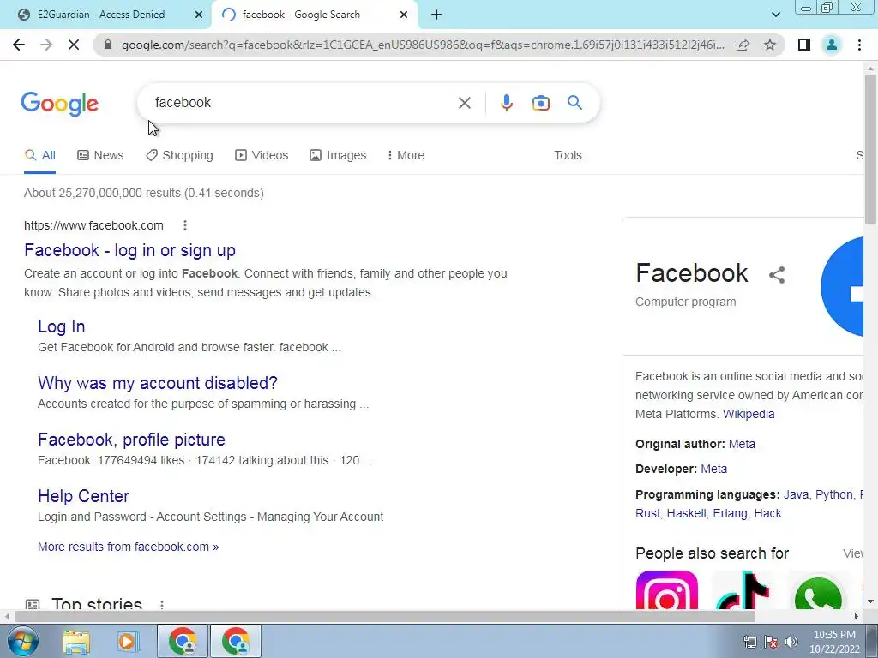Viewport: 878px width, 658px height.
Task: Close the E2Guardian Access Denied tab
Action: [199, 15]
